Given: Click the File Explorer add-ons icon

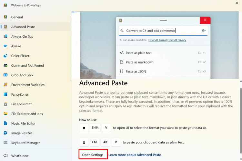Looking at the screenshot, I should 5,114.
